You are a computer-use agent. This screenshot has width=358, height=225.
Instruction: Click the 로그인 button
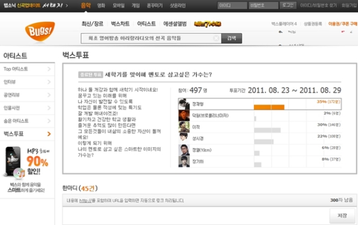coord(288,5)
